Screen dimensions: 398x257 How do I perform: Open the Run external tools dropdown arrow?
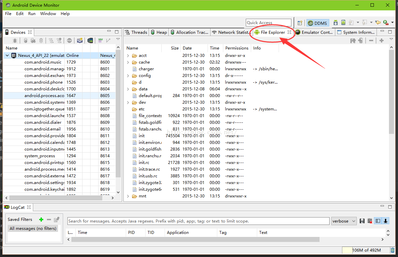point(392,22)
